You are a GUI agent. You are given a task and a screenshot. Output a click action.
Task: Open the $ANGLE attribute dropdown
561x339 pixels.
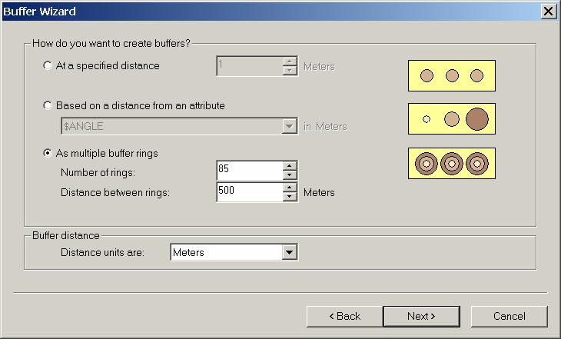coord(289,126)
